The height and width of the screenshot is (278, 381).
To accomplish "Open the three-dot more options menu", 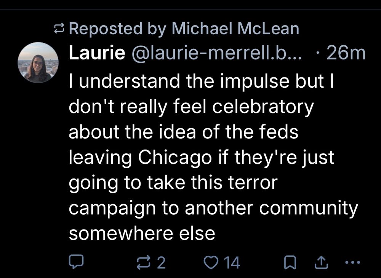I will pos(352,262).
